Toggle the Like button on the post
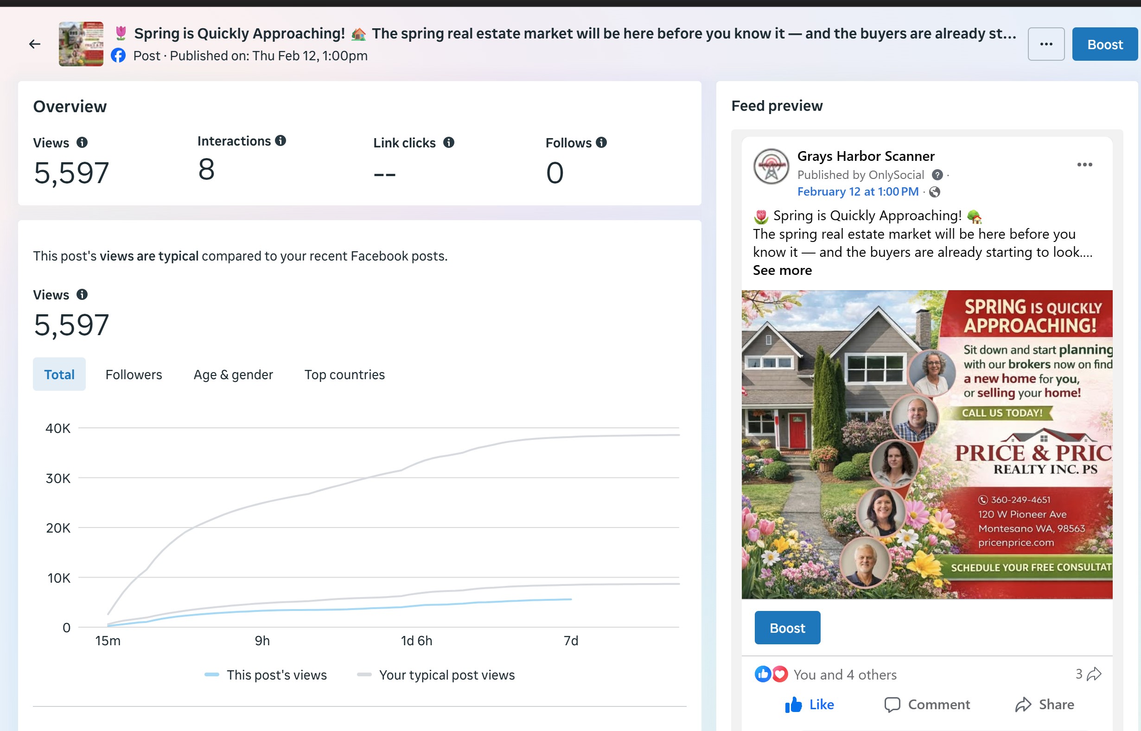The image size is (1141, 731). [809, 705]
